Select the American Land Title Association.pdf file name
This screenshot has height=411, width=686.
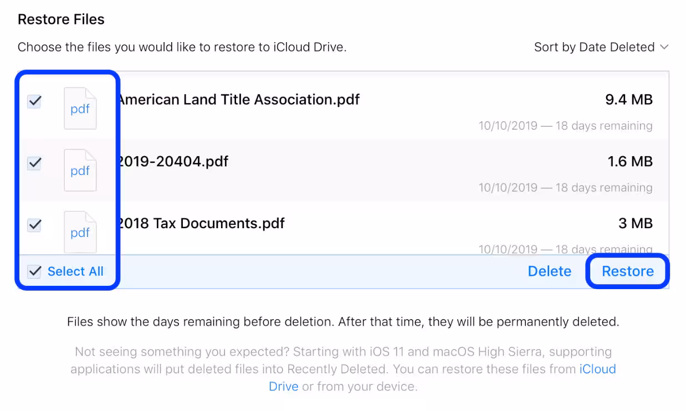click(239, 100)
